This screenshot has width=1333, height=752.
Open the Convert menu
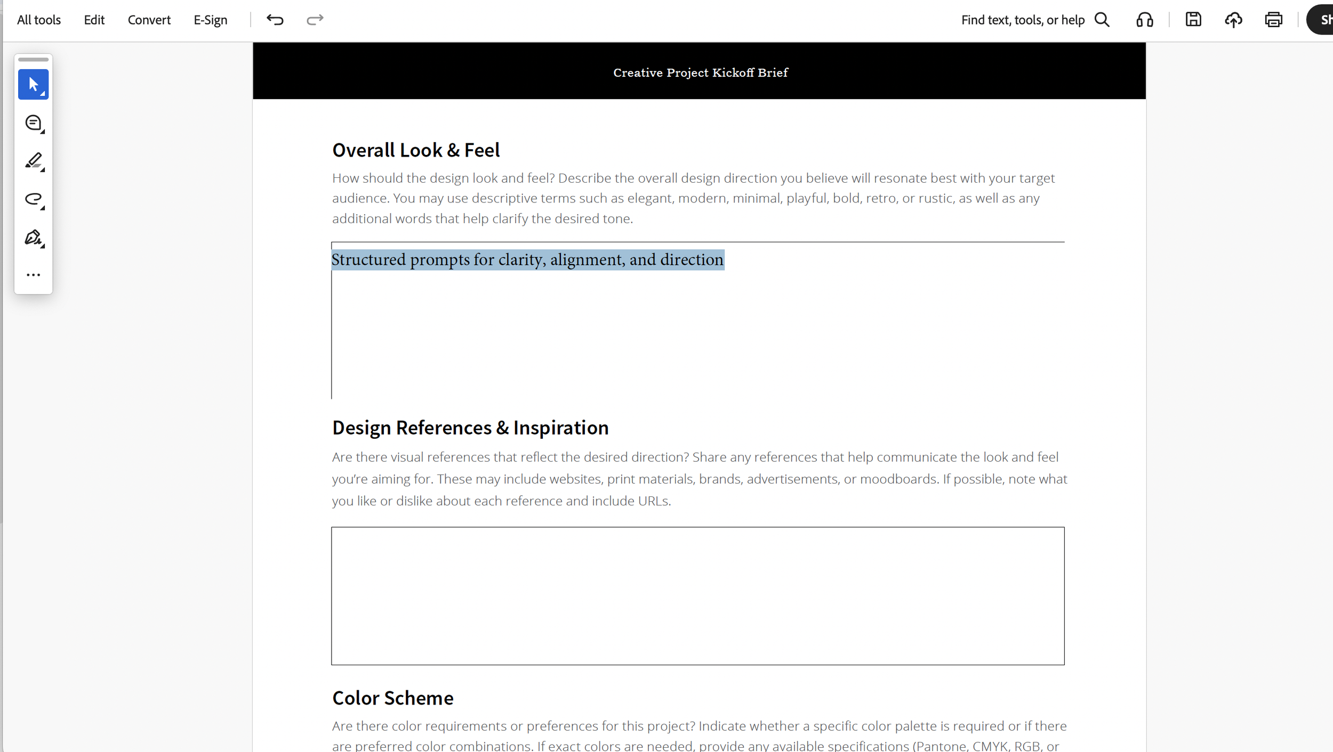(x=149, y=20)
